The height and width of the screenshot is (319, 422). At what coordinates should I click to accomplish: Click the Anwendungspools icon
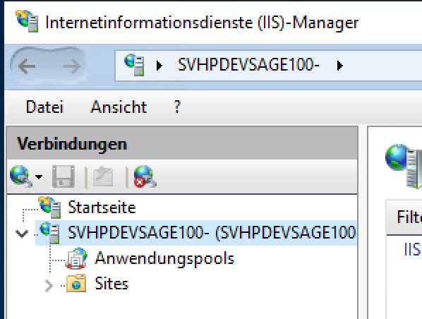point(77,258)
